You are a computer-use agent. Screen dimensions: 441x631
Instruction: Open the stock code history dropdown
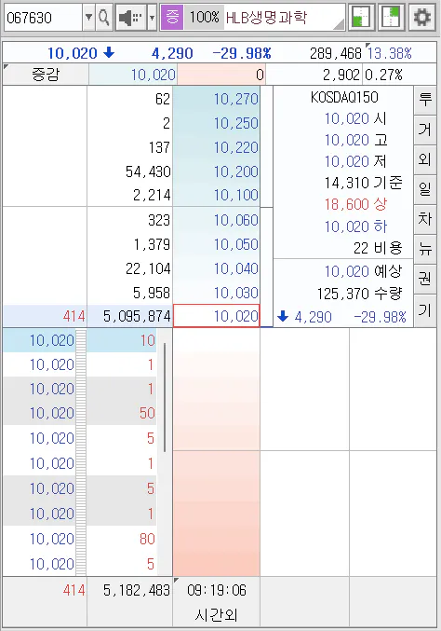88,18
